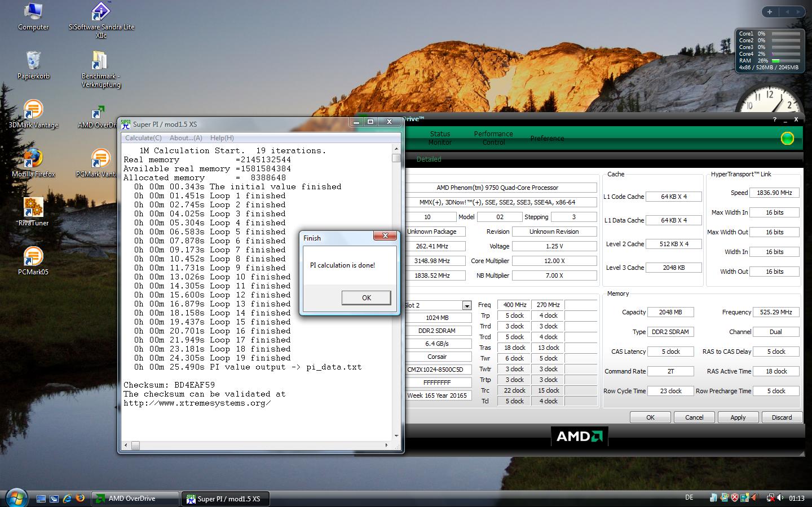Screen dimensions: 812x507
Task: Switch to Super PI taskbar button
Action: [x=224, y=499]
